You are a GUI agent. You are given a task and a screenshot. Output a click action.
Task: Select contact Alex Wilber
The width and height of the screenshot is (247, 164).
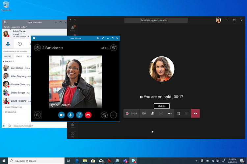click(x=16, y=68)
